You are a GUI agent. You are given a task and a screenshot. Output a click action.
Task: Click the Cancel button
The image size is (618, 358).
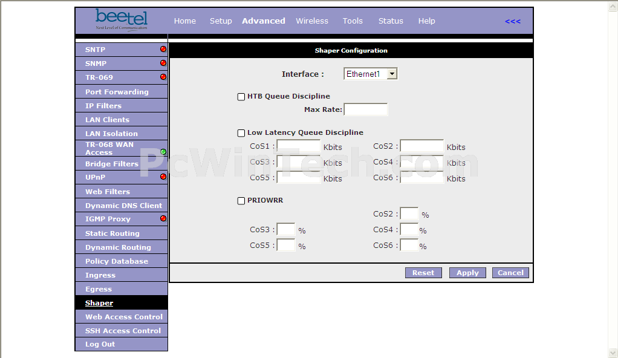click(x=510, y=273)
